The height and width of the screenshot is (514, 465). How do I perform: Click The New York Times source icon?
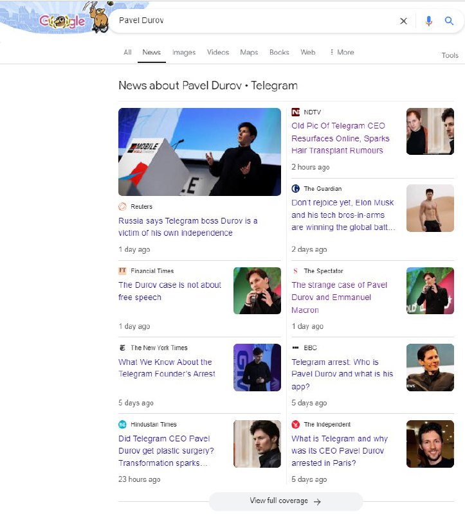[x=122, y=348]
